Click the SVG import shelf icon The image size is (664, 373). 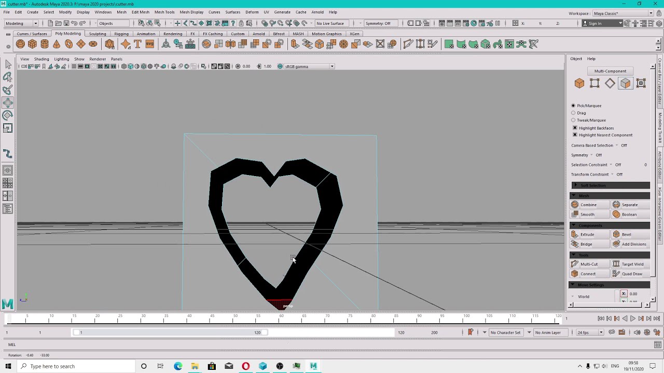click(149, 44)
